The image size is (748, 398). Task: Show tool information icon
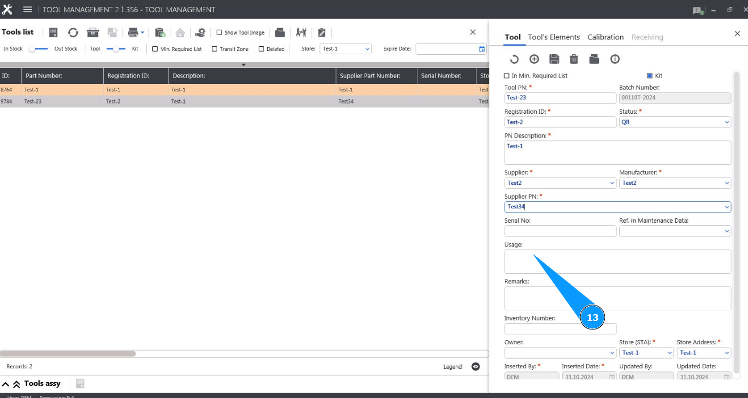coord(615,59)
